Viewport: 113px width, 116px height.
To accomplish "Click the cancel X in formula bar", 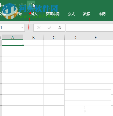I will pos(39,28).
